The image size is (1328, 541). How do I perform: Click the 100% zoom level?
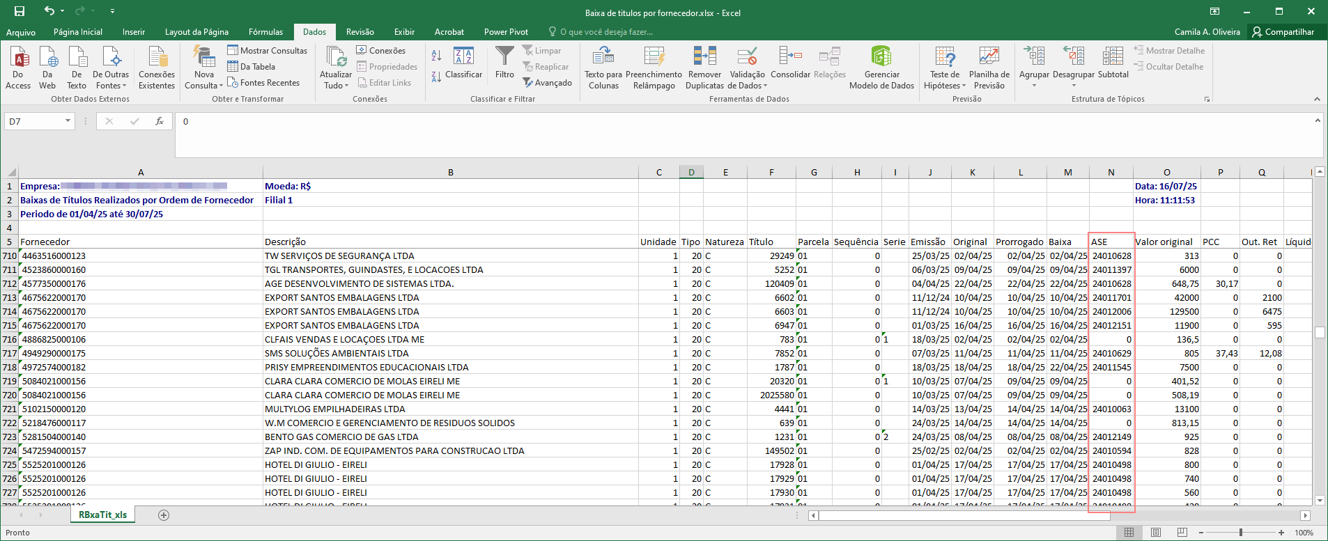pyautogui.click(x=1304, y=533)
